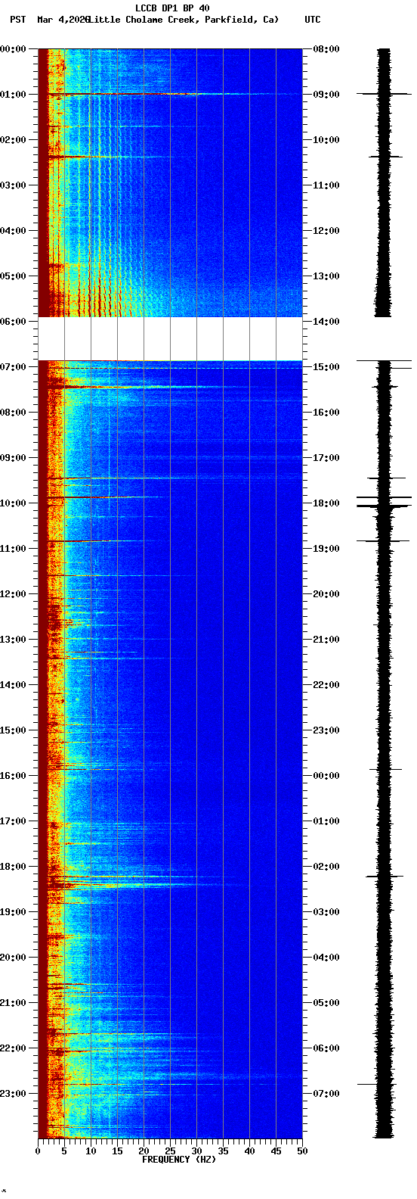Click the 35 Hz frequency tick label
417x1199 pixels.
(x=223, y=1151)
